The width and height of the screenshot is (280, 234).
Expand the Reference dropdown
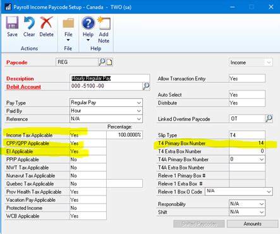139,119
